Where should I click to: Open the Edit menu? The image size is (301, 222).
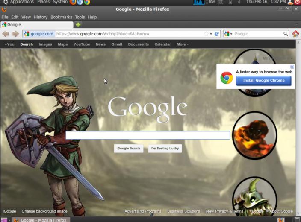tap(15, 17)
